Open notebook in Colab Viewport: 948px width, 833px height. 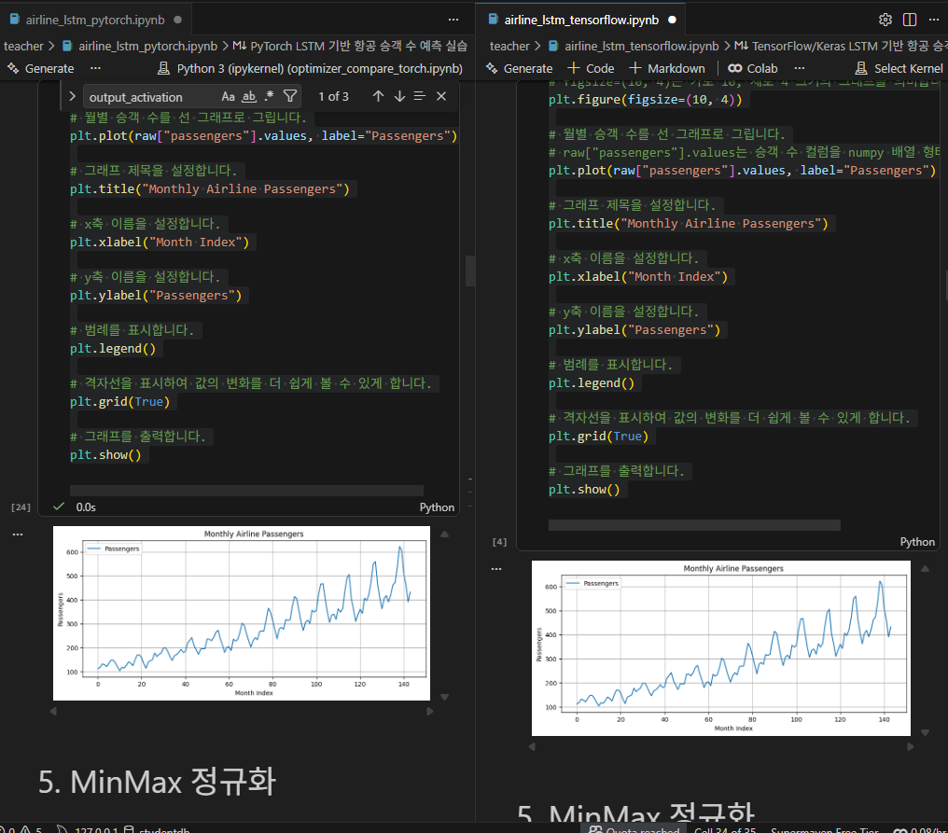[x=753, y=68]
